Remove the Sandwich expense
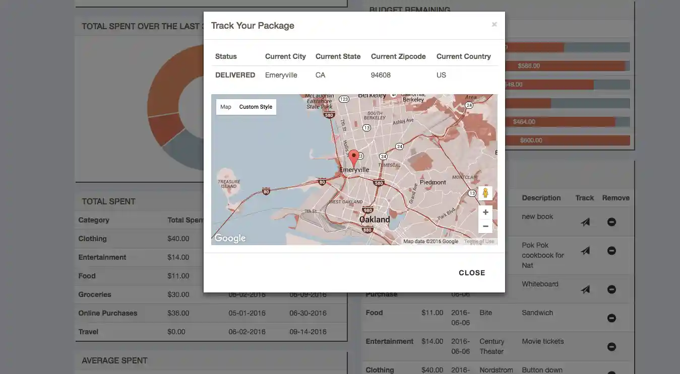The height and width of the screenshot is (374, 680). tap(611, 318)
